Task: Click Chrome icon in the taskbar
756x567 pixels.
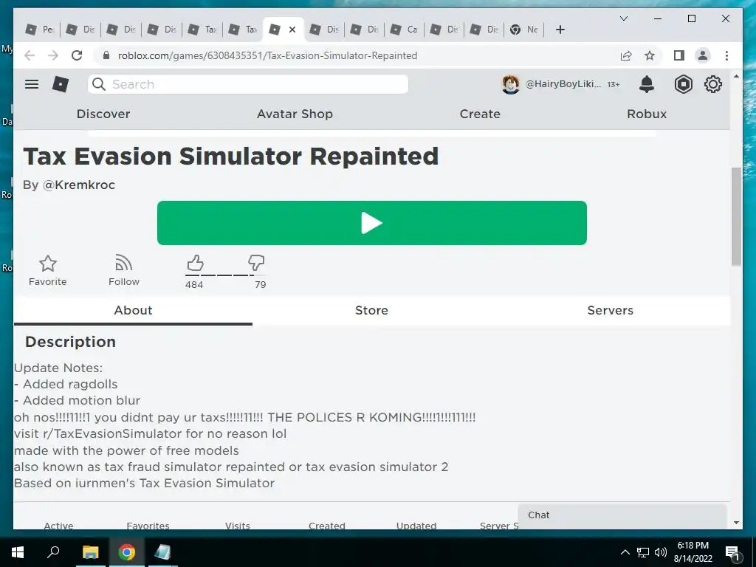Action: (x=127, y=552)
